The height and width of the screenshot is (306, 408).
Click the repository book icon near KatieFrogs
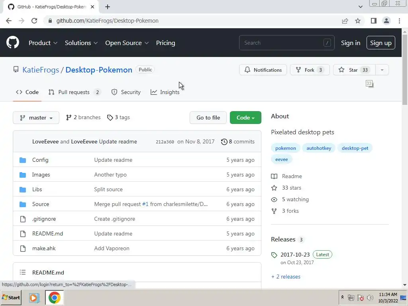coord(16,69)
